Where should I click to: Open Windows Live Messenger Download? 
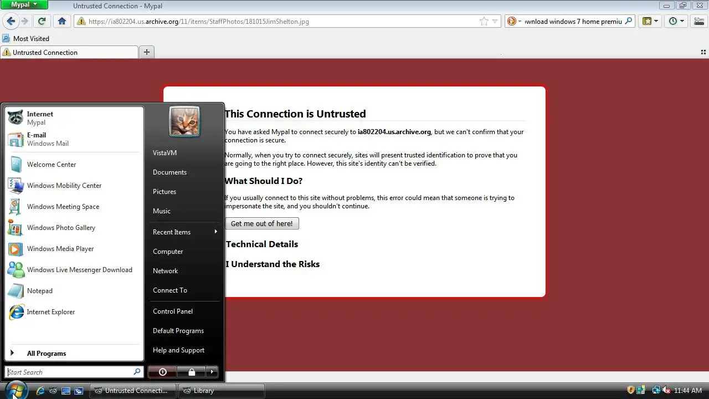point(74,270)
